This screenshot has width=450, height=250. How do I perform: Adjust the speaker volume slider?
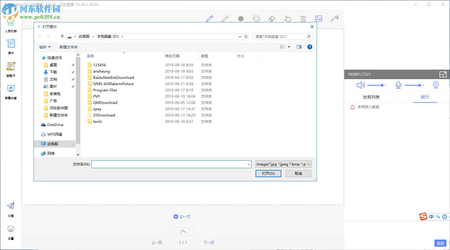377,85
